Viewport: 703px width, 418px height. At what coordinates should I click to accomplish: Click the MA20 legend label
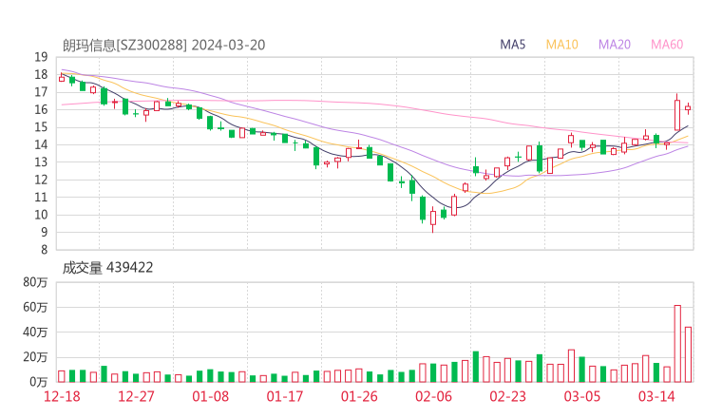tap(615, 45)
